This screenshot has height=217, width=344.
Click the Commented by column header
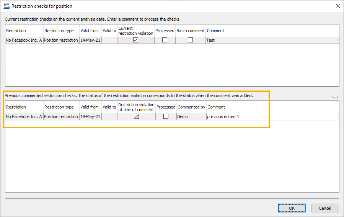pos(191,107)
